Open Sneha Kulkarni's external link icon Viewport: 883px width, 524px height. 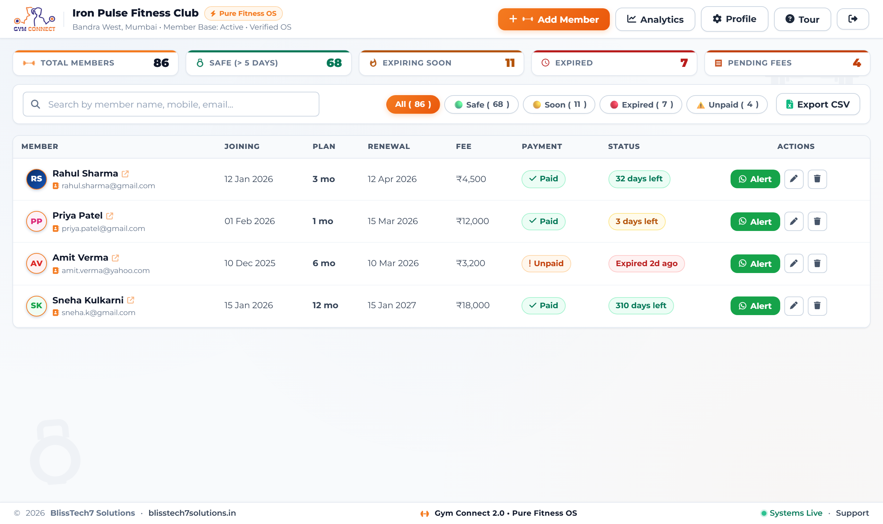[x=131, y=300]
